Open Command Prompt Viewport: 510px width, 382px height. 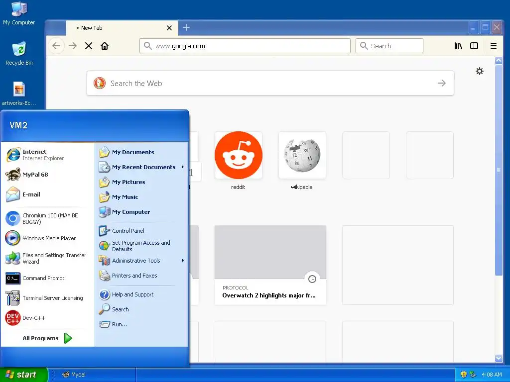pos(47,278)
